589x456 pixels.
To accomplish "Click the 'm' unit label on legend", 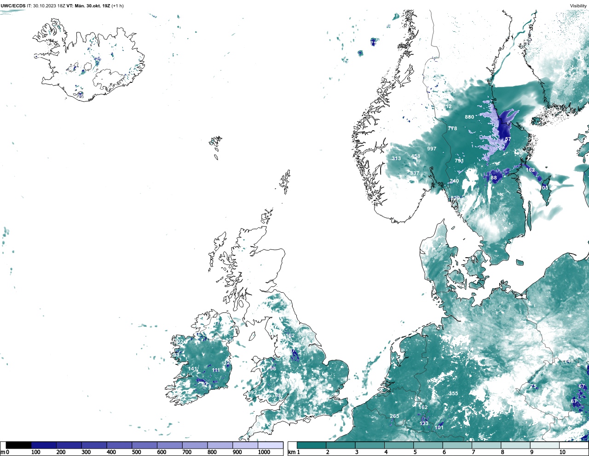I will pos(3,452).
